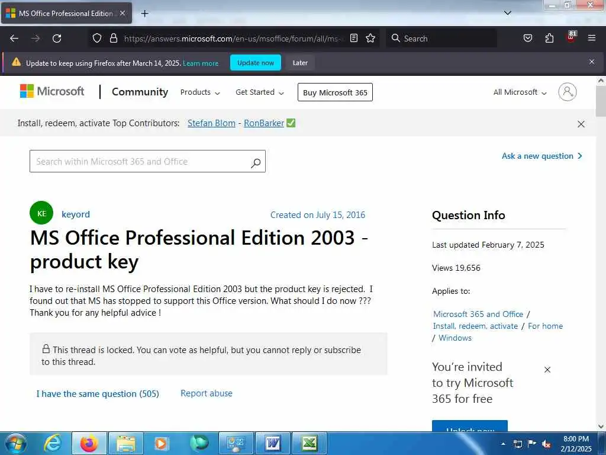Open the control panel taskbar icon
Screen dimensions: 606x455
pos(236,443)
